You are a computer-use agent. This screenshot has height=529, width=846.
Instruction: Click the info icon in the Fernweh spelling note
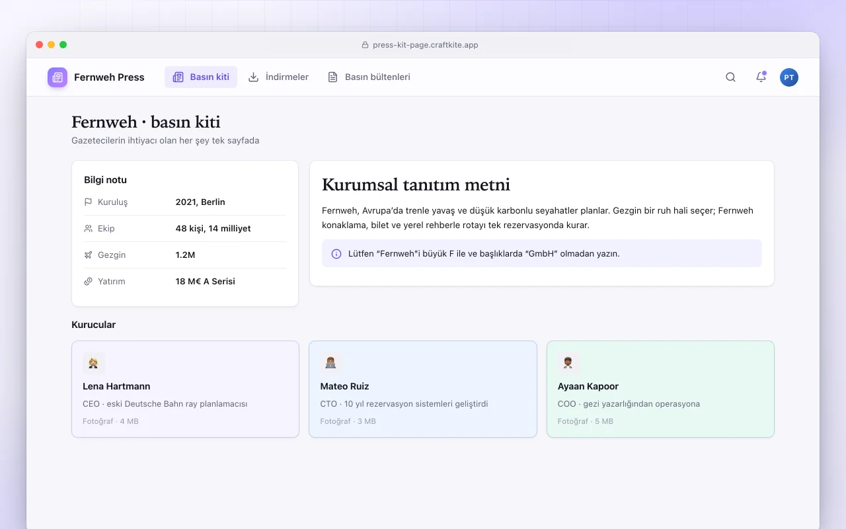[336, 253]
